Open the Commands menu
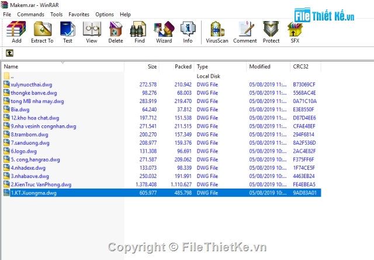Viewport: 374px width, 260px height. point(30,14)
